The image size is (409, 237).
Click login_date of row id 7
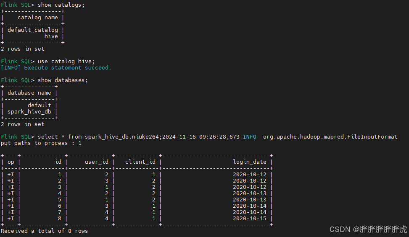tap(250, 212)
